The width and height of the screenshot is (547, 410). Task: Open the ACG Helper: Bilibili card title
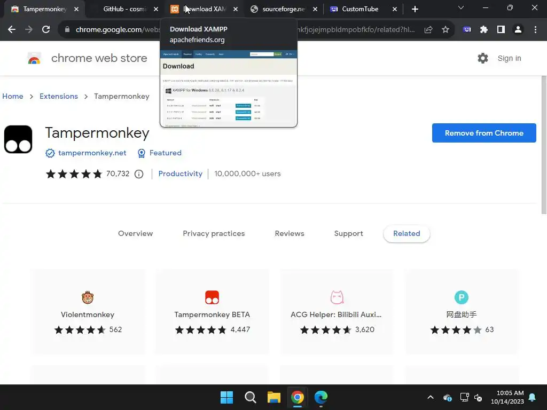pyautogui.click(x=336, y=314)
